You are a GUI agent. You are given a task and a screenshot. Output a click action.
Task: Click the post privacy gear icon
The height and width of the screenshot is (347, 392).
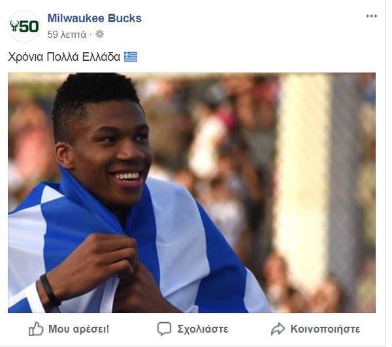(x=100, y=34)
